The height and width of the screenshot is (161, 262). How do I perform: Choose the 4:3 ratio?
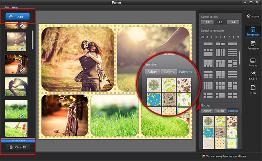pyautogui.click(x=220, y=22)
